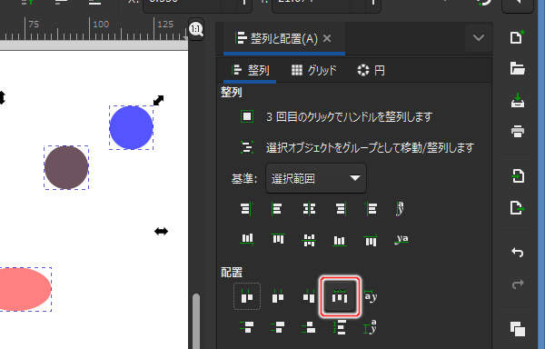Screen dimensions: 545x349
Task: Switch to the 円 tab
Action: pos(371,71)
